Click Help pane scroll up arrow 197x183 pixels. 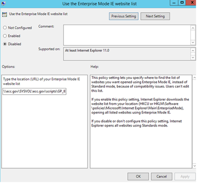coord(194,78)
